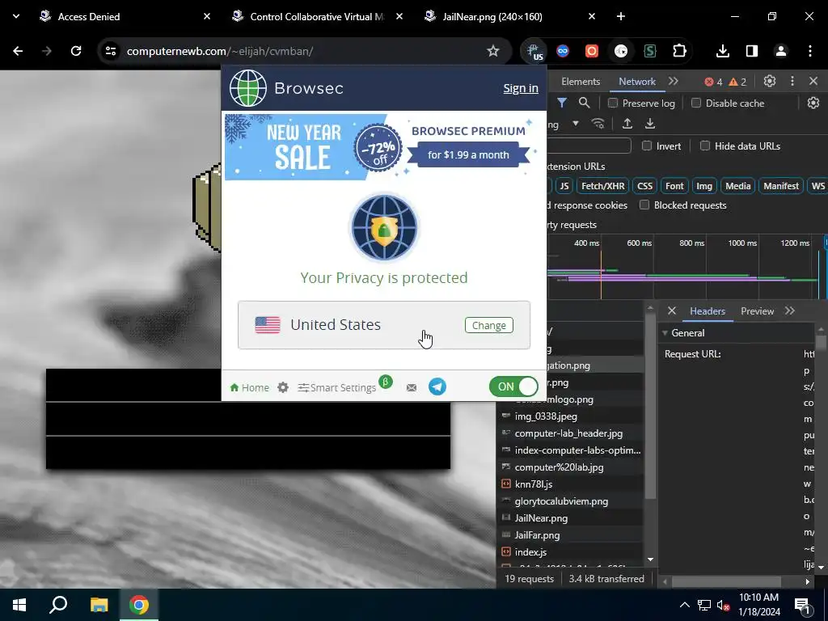Viewport: 828px width, 621px height.
Task: Open the Preview tab
Action: 757,311
